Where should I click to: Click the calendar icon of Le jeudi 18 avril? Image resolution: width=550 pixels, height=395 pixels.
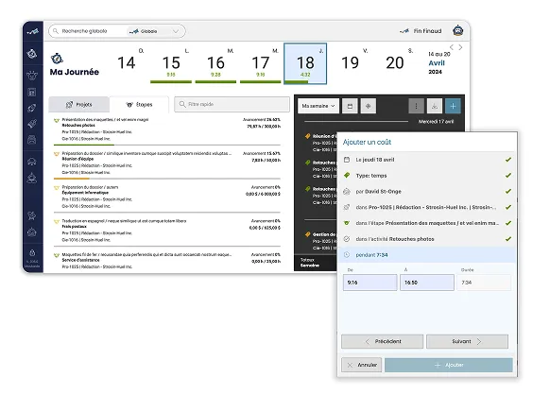point(347,160)
